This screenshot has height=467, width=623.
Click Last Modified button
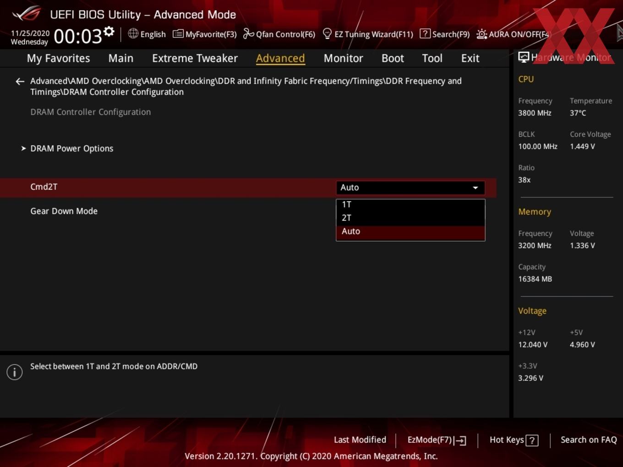coord(360,440)
